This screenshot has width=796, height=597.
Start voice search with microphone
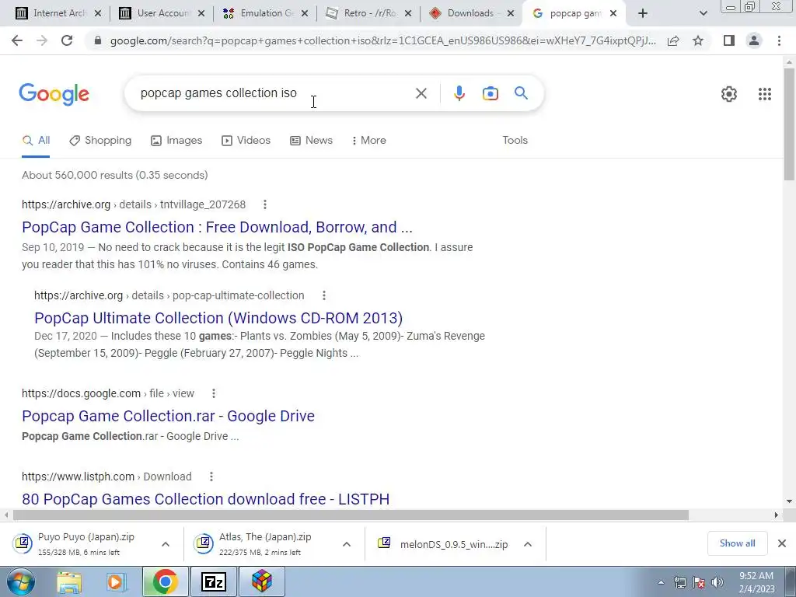pos(459,93)
